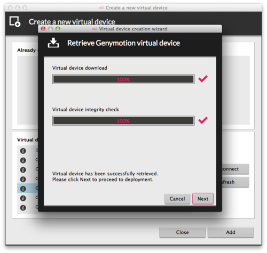The width and height of the screenshot is (267, 253).
Task: Click the second info icon in the device list
Action: [23, 160]
